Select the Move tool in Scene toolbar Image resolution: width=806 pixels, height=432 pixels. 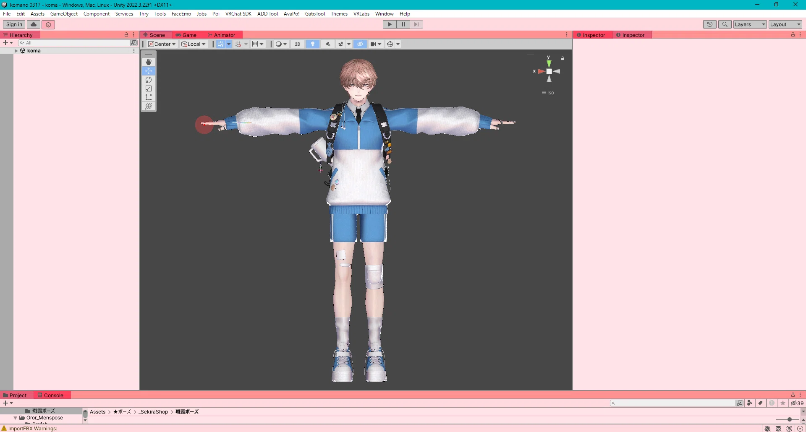[x=149, y=71]
